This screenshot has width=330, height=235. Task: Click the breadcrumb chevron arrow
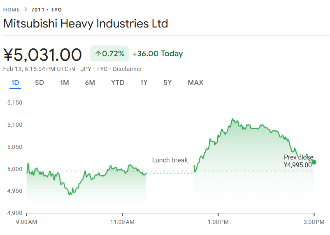pos(26,9)
